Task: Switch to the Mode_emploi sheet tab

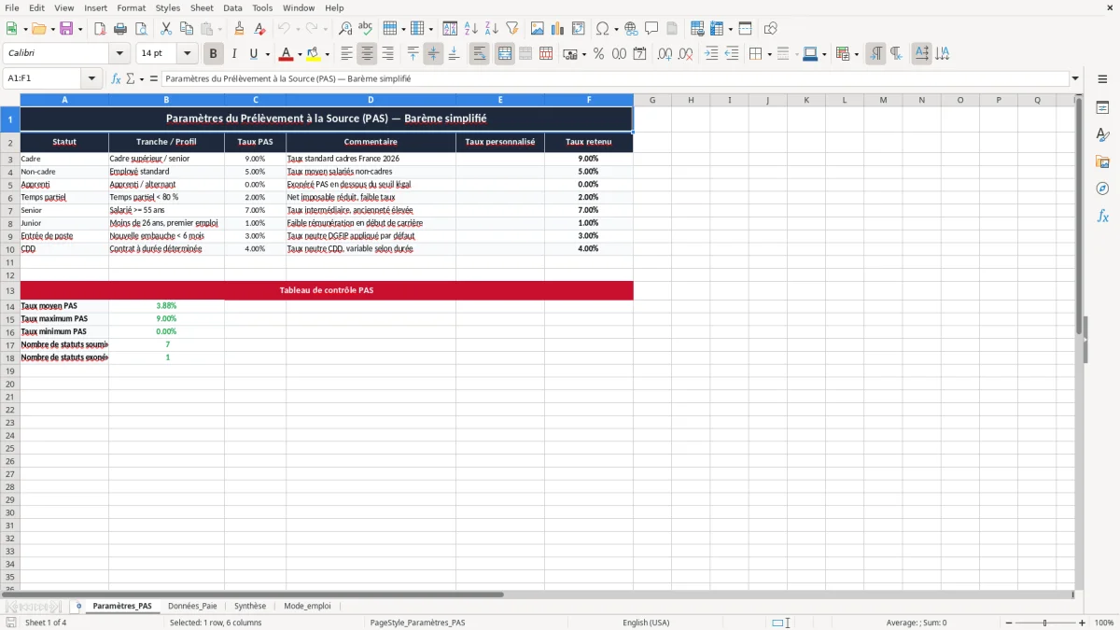Action: [307, 606]
